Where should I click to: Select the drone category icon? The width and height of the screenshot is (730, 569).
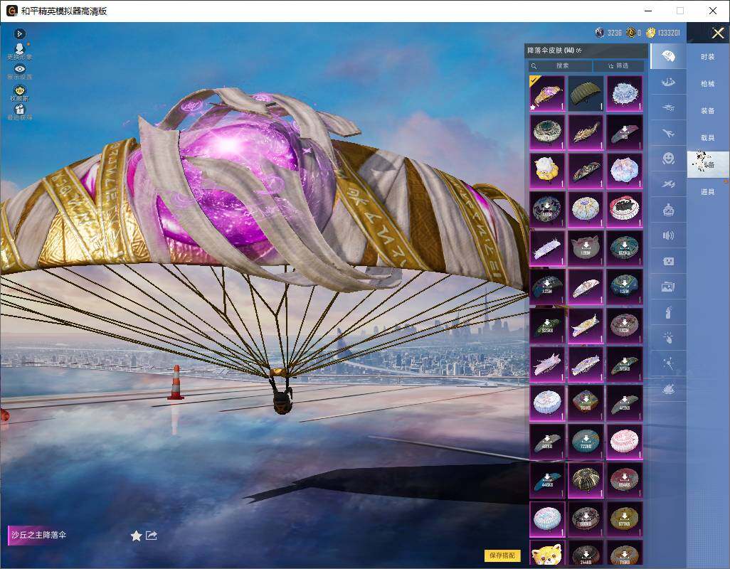click(668, 108)
